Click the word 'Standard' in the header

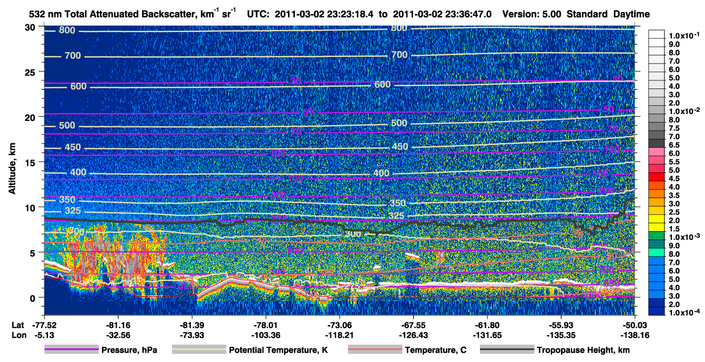coord(588,15)
